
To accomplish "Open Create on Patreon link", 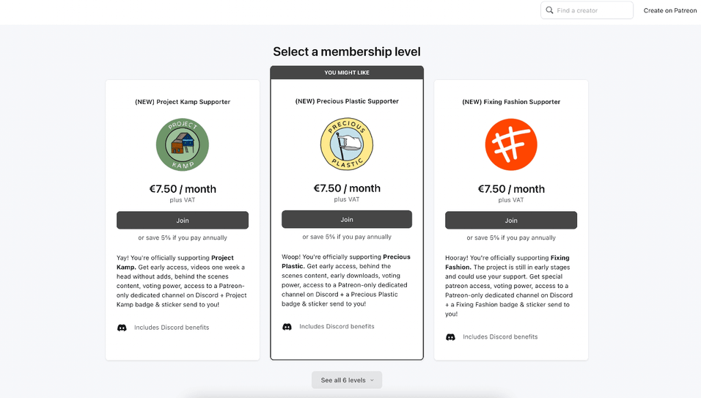I will click(670, 10).
